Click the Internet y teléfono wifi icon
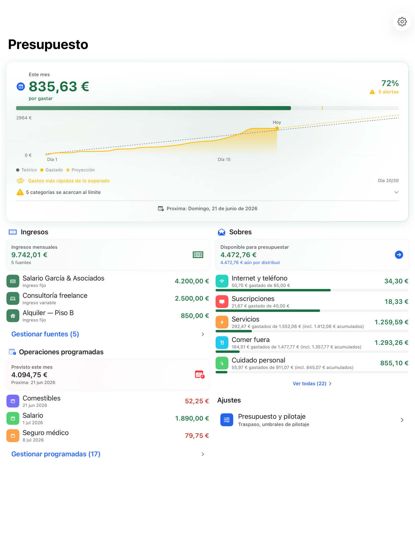This screenshot has height=553, width=415. tap(222, 281)
